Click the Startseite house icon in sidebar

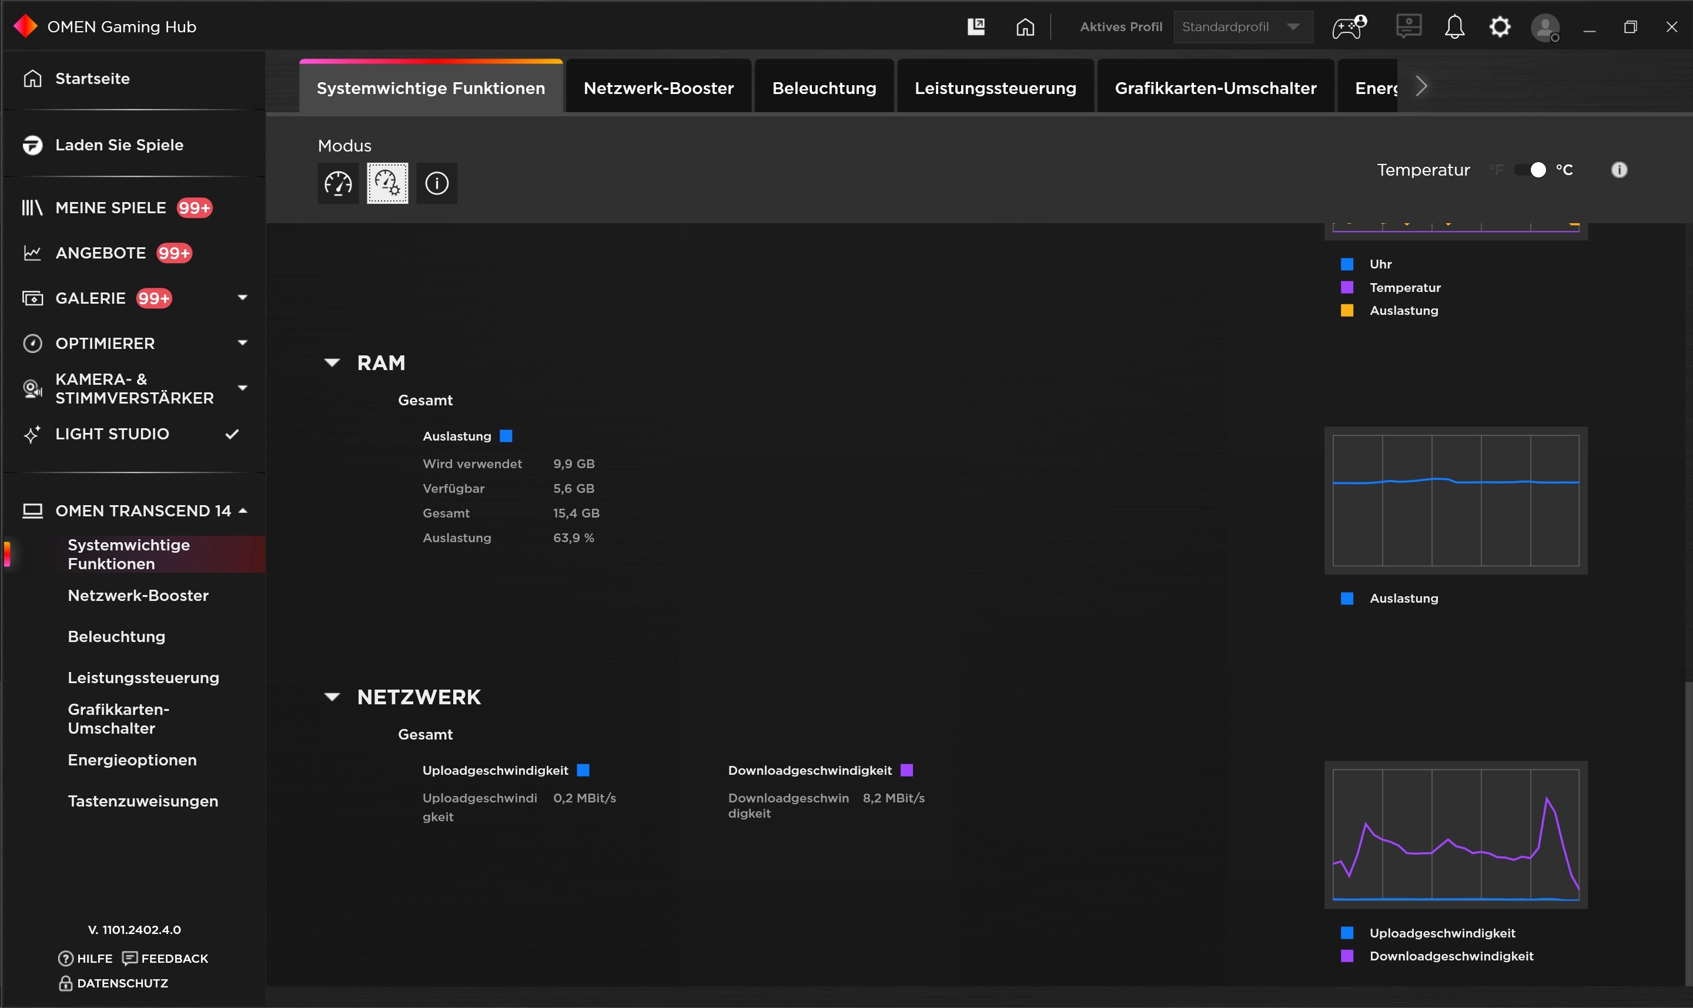coord(32,78)
